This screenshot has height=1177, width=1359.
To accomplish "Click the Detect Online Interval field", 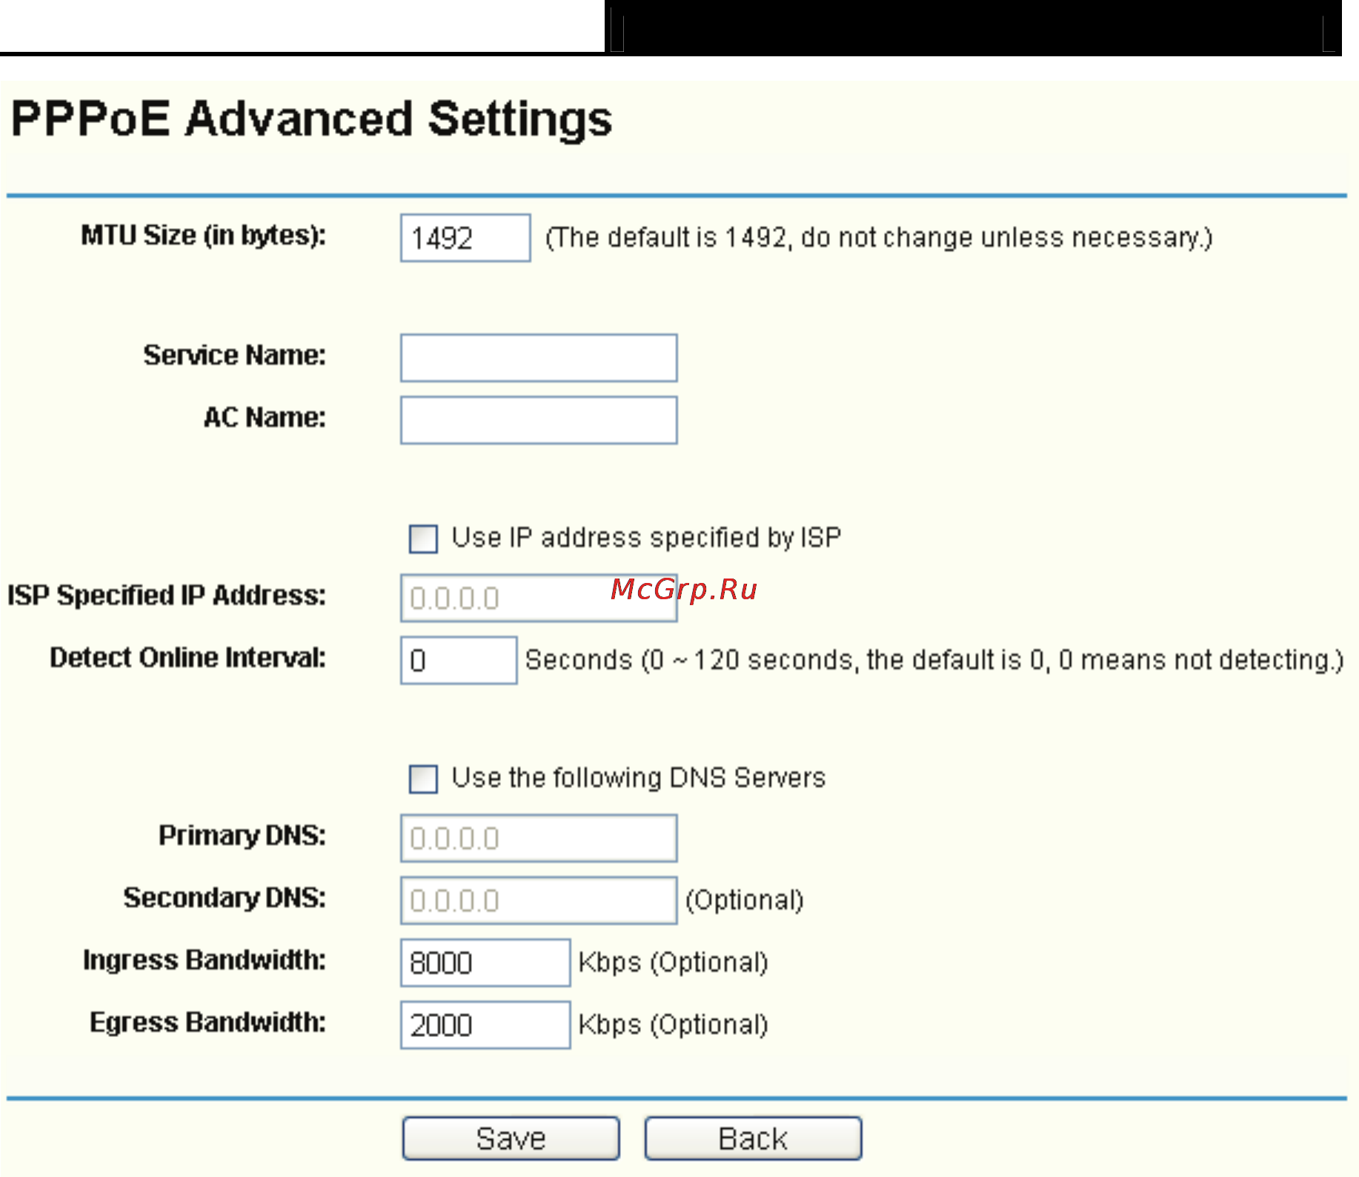I will pos(459,660).
